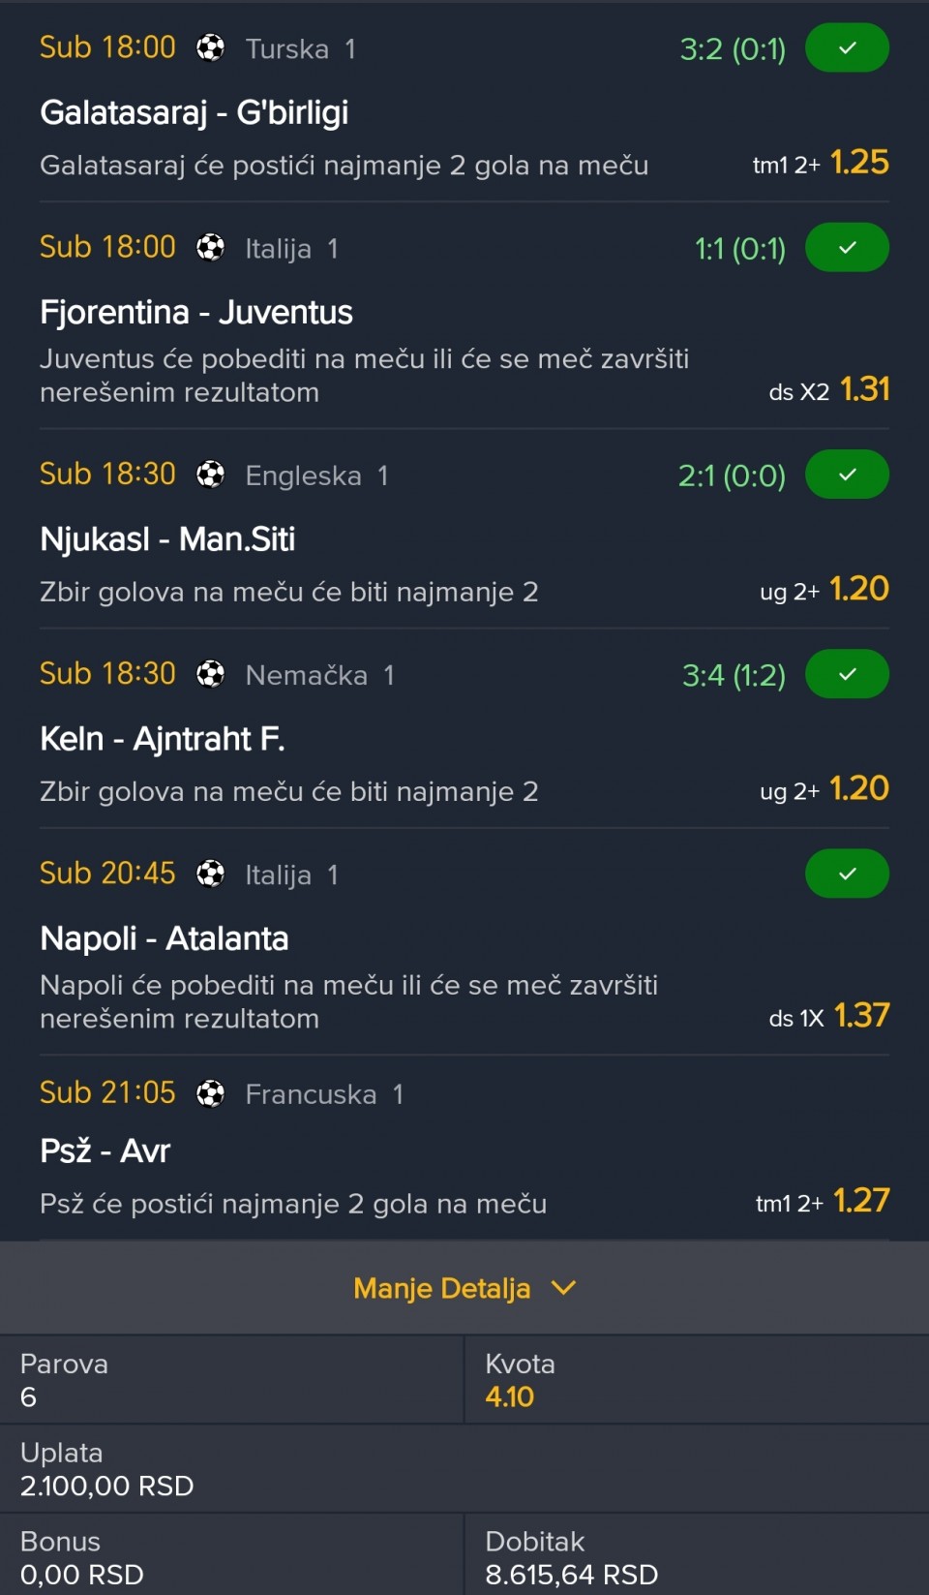Click soccer ball icon on Fjorentina match row
Viewport: 929px width, 1595px height.
tap(210, 248)
